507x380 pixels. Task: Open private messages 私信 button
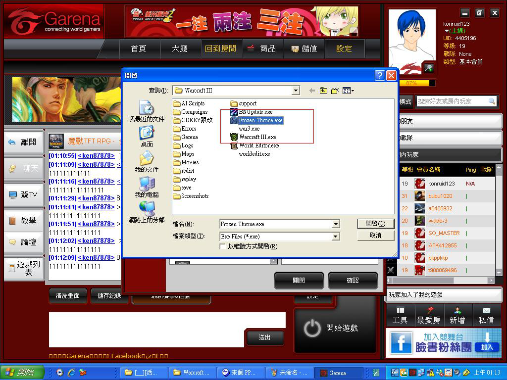(486, 315)
